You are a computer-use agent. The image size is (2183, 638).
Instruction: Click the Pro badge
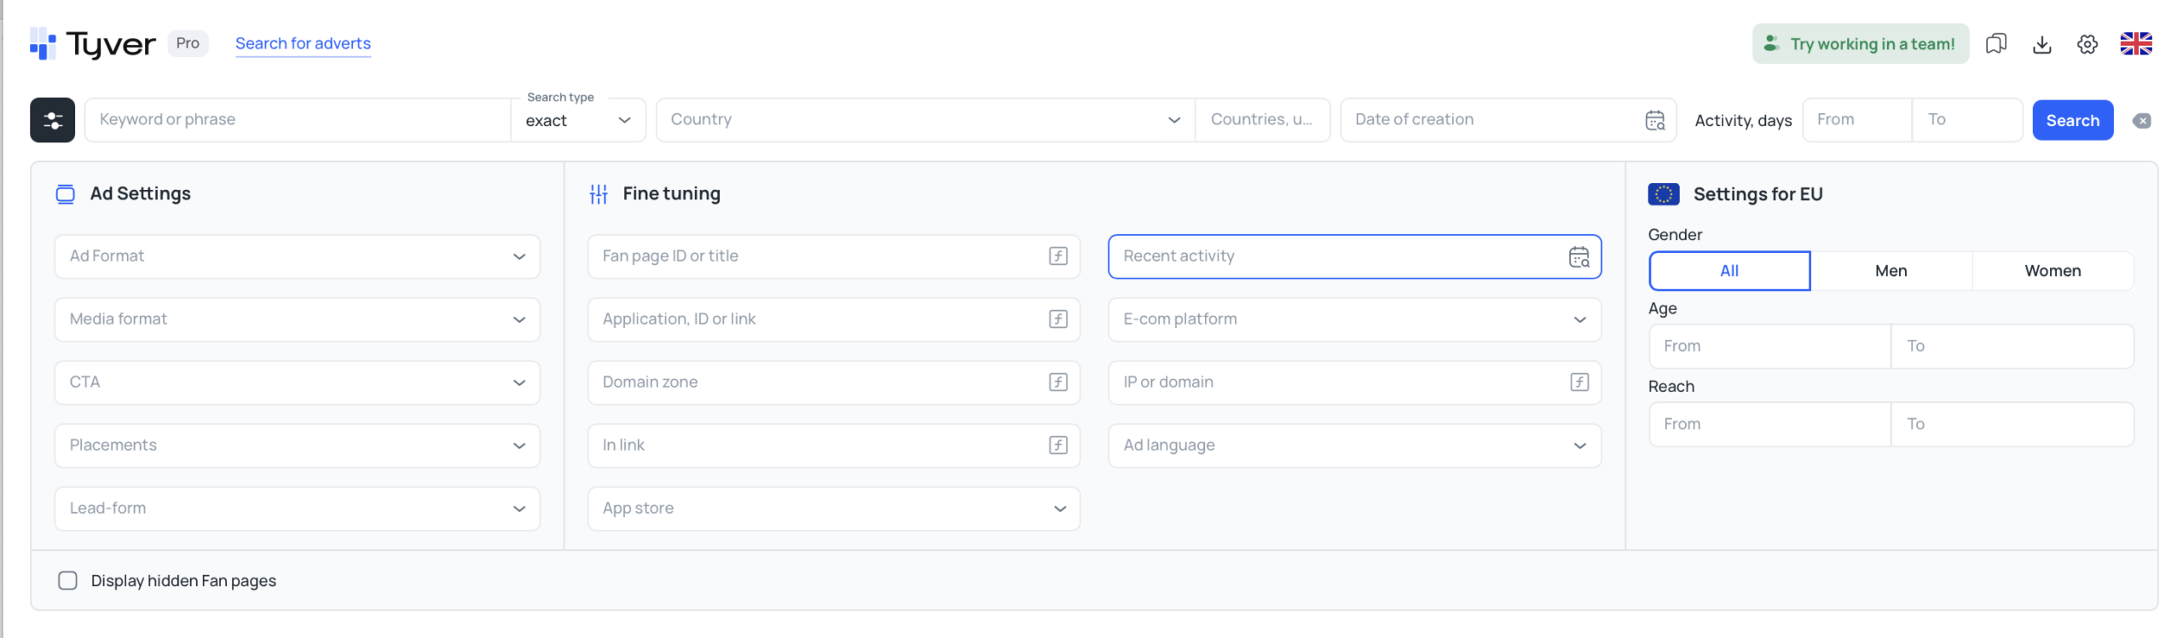pyautogui.click(x=188, y=43)
